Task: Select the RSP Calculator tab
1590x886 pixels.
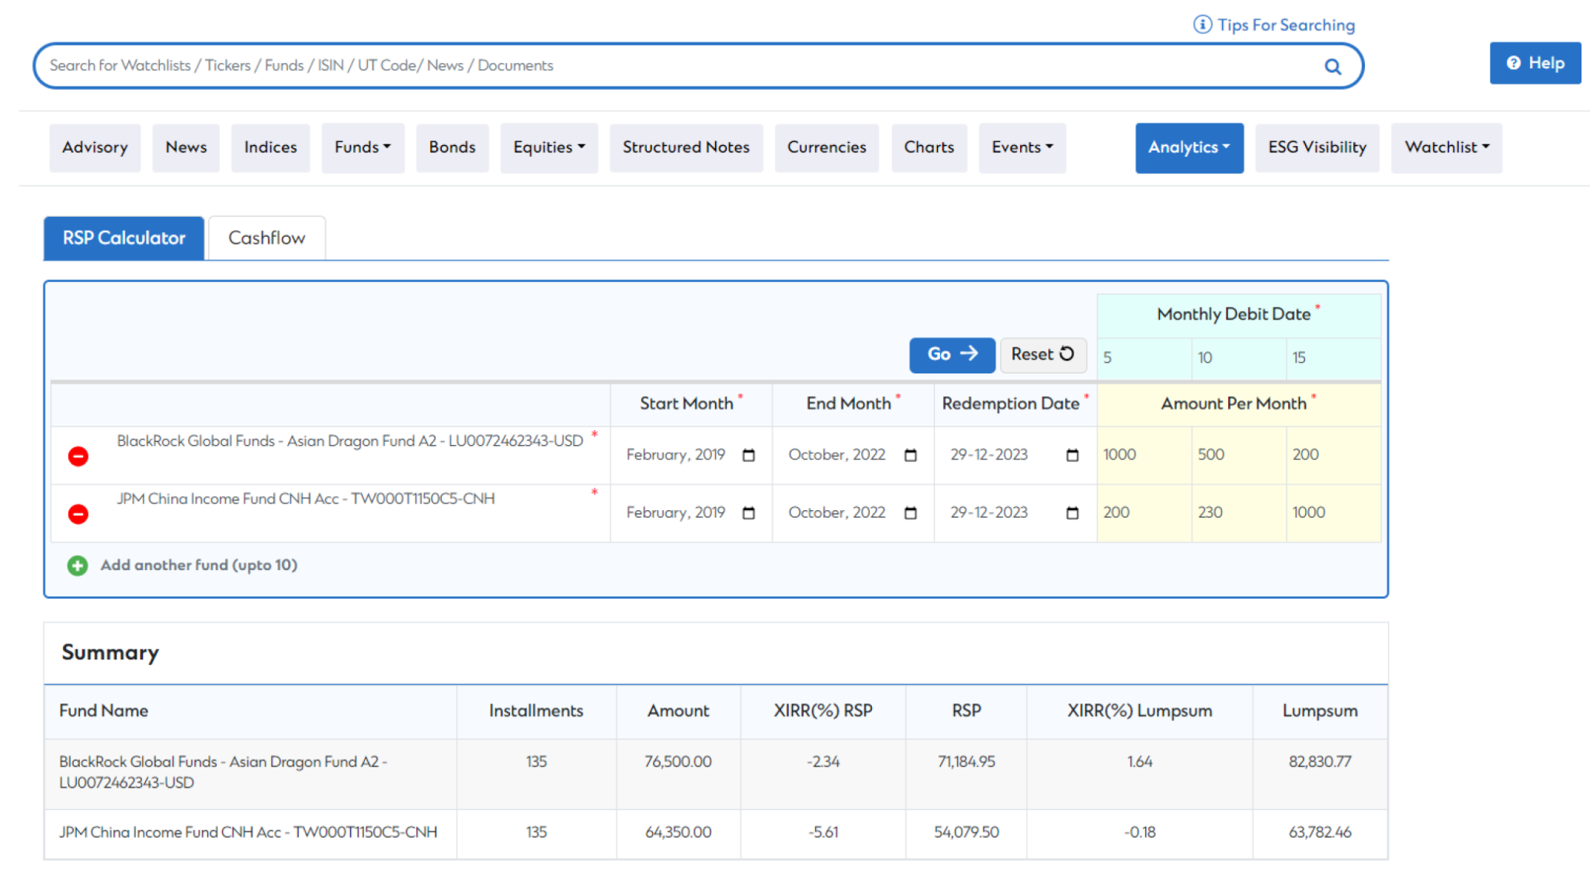Action: (124, 238)
